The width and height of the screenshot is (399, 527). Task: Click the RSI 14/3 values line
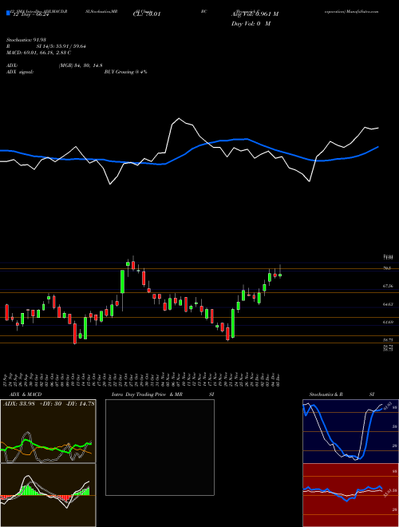tap(45, 46)
